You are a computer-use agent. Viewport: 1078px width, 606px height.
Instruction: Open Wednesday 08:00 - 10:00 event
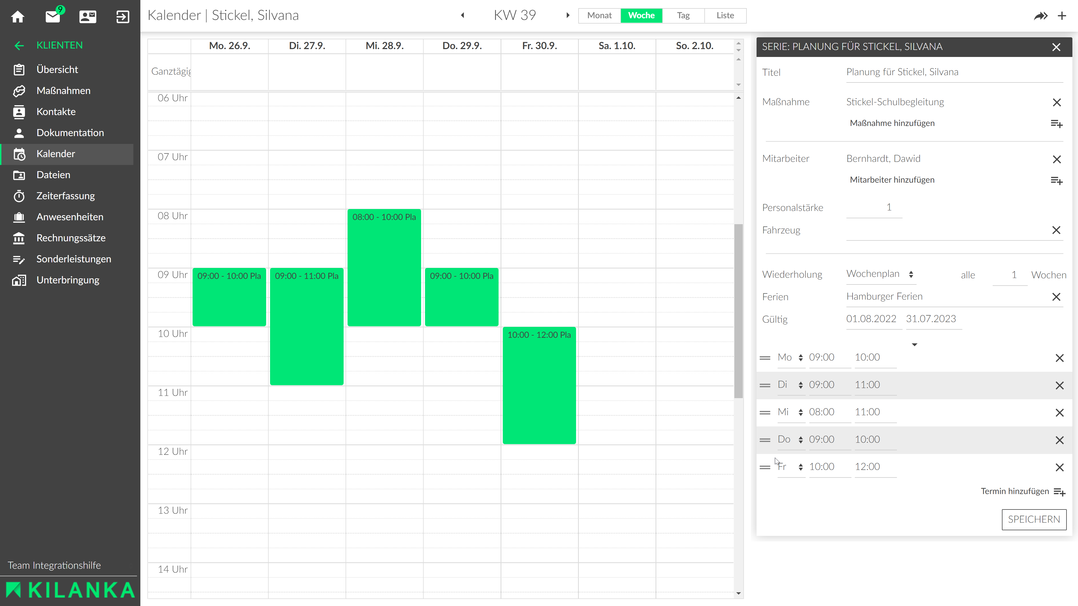click(384, 268)
